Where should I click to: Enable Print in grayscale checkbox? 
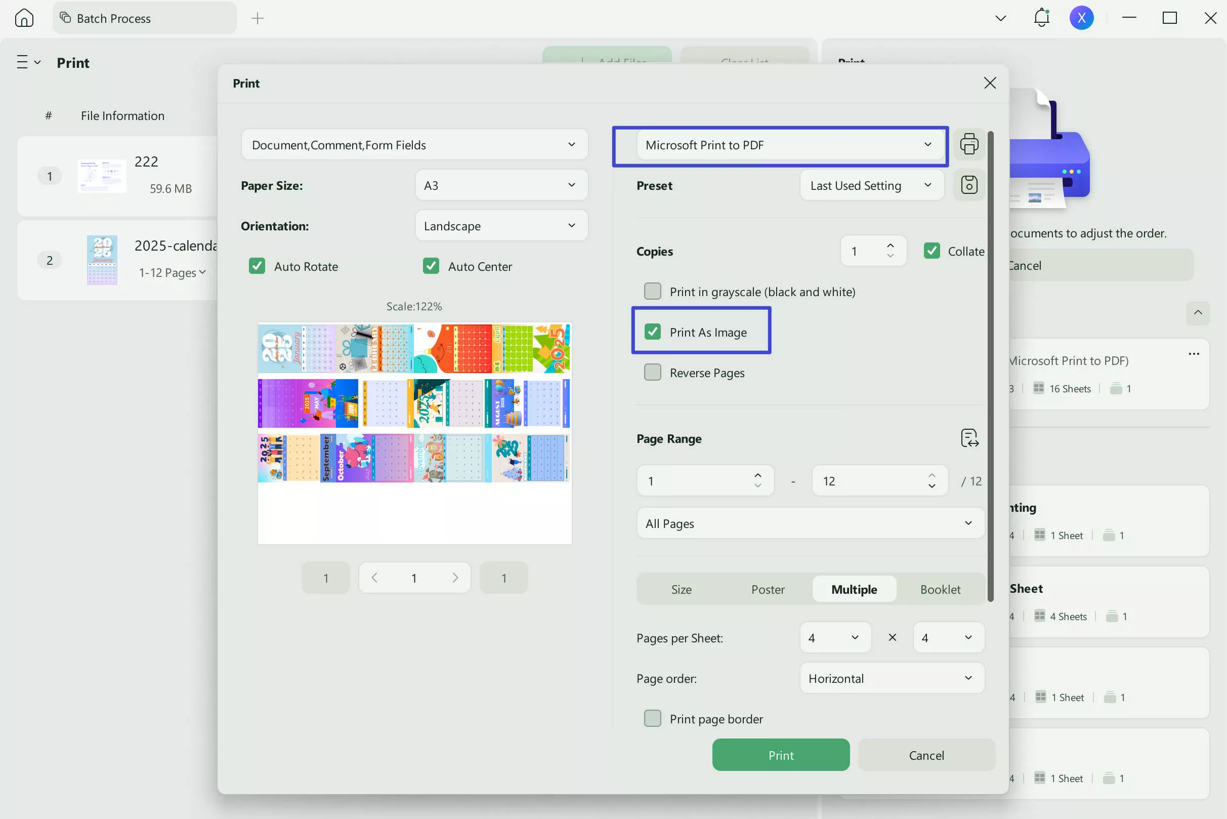652,292
